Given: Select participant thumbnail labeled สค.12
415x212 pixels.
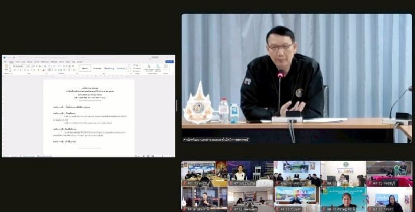Looking at the screenshot, I should pos(250,199).
